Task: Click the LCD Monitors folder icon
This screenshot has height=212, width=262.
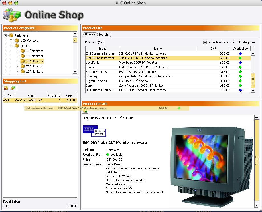Action: tap(17, 41)
